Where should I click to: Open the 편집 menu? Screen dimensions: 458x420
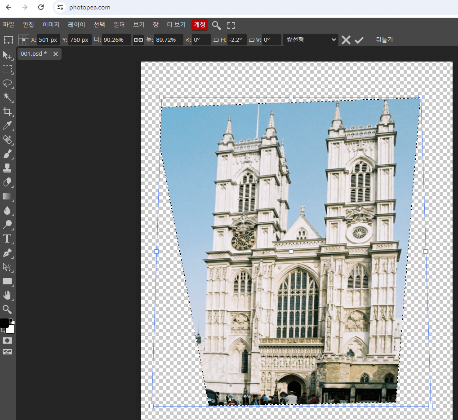point(28,25)
